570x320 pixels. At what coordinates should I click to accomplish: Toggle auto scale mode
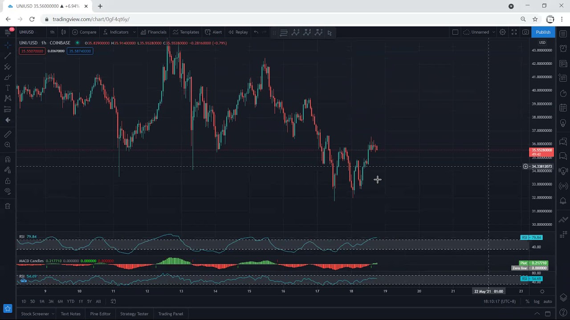point(548,301)
